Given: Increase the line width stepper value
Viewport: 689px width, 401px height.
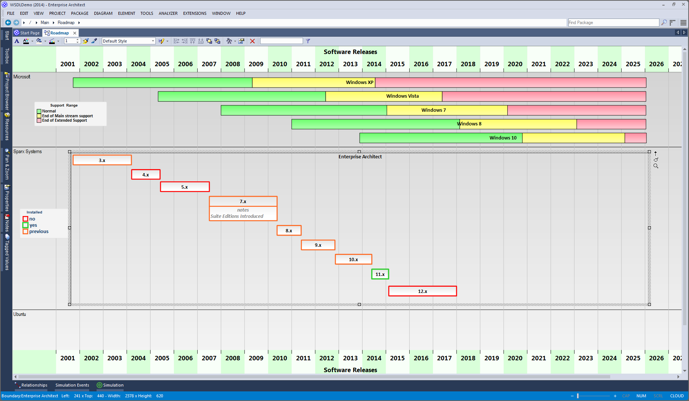Looking at the screenshot, I should (x=78, y=40).
